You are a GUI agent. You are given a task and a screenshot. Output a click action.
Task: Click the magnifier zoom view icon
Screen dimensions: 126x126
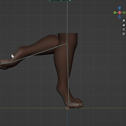(124, 21)
